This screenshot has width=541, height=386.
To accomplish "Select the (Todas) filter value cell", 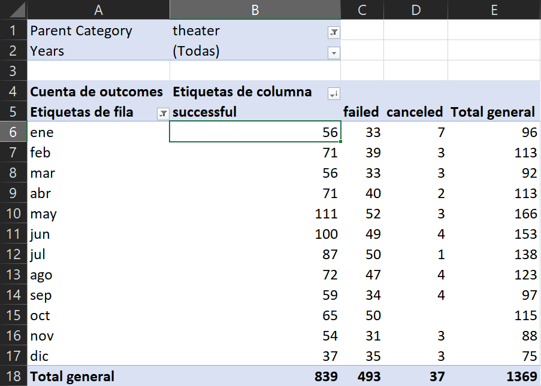I will click(x=240, y=51).
